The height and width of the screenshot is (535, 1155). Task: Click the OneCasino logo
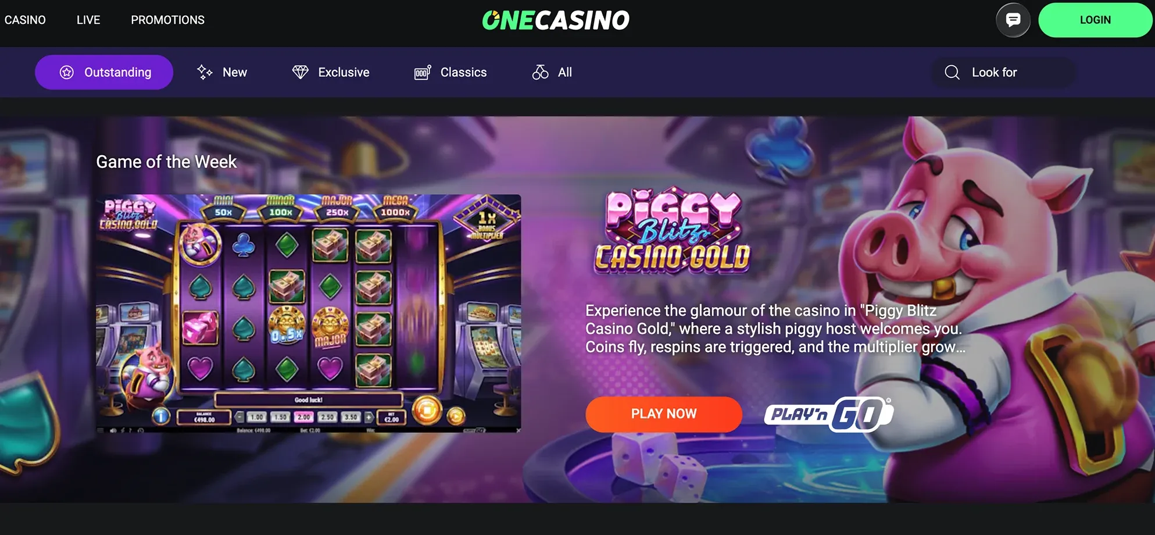(556, 20)
